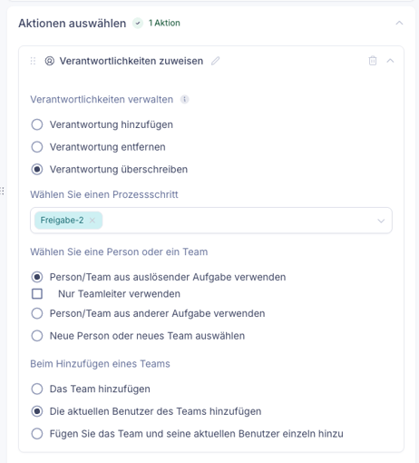The height and width of the screenshot is (463, 419).
Task: Remove the Freigabe-2 tag via its x
Action: tap(93, 221)
